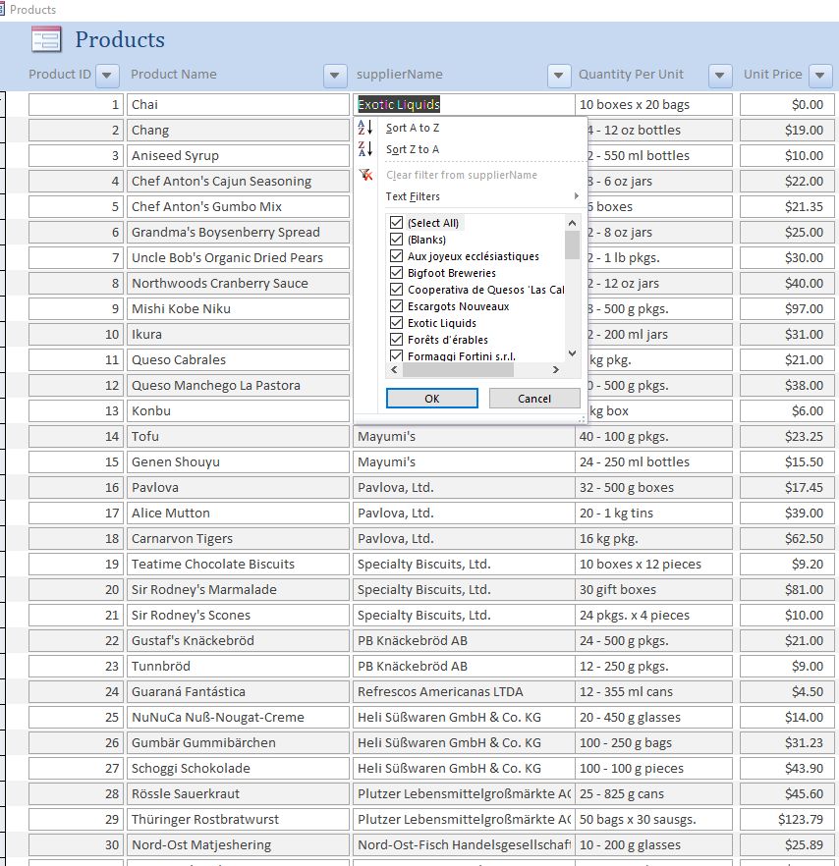Click the Aniseed Syrup name field
Screen dimensions: 839x866
click(x=238, y=155)
